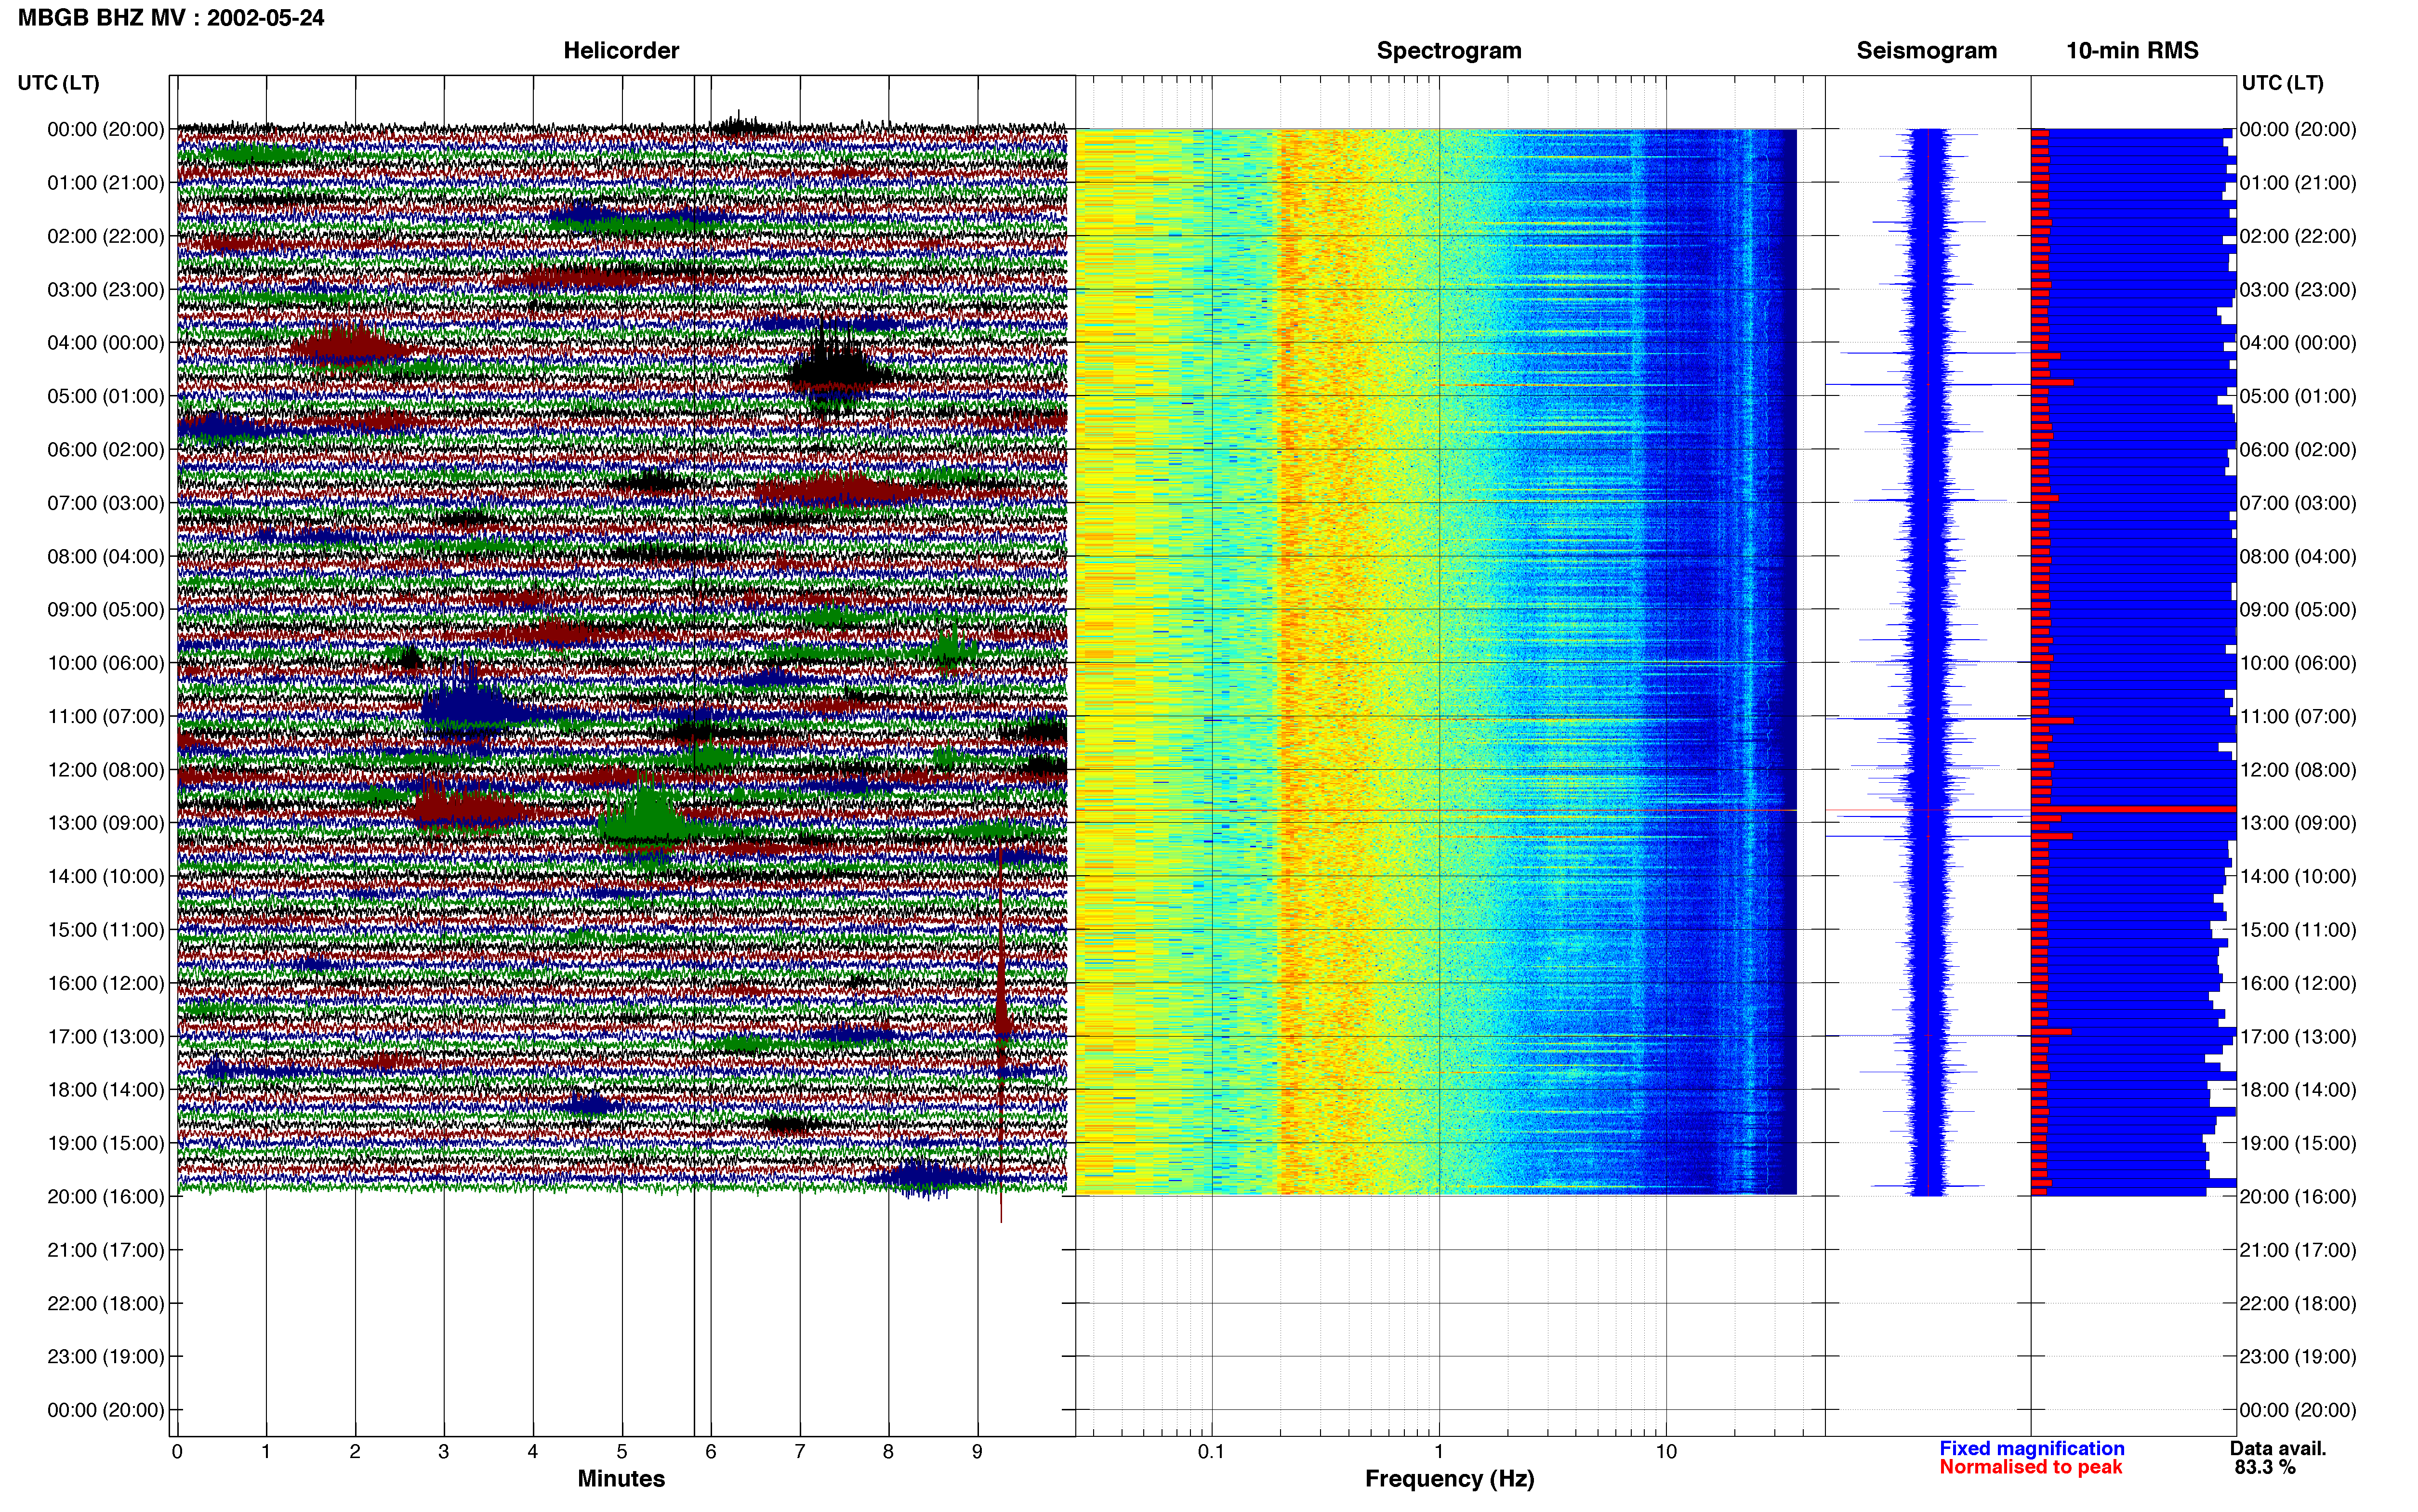2418x1512 pixels.
Task: Click the title 'MBGB BHZ MV : 2002-05-24'
Action: click(x=171, y=18)
